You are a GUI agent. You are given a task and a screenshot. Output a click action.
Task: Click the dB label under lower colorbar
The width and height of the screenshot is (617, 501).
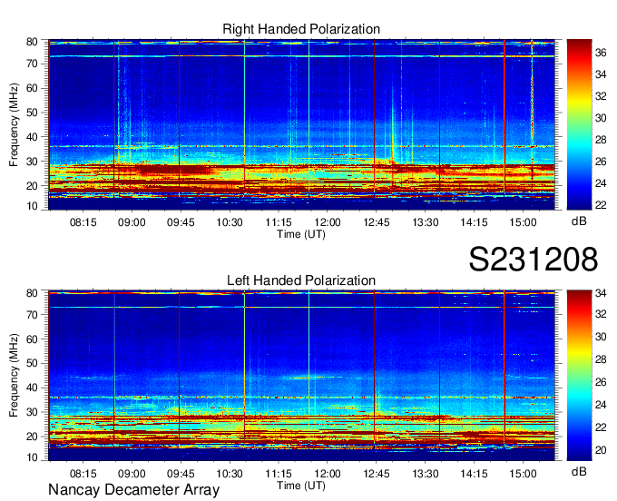(579, 471)
